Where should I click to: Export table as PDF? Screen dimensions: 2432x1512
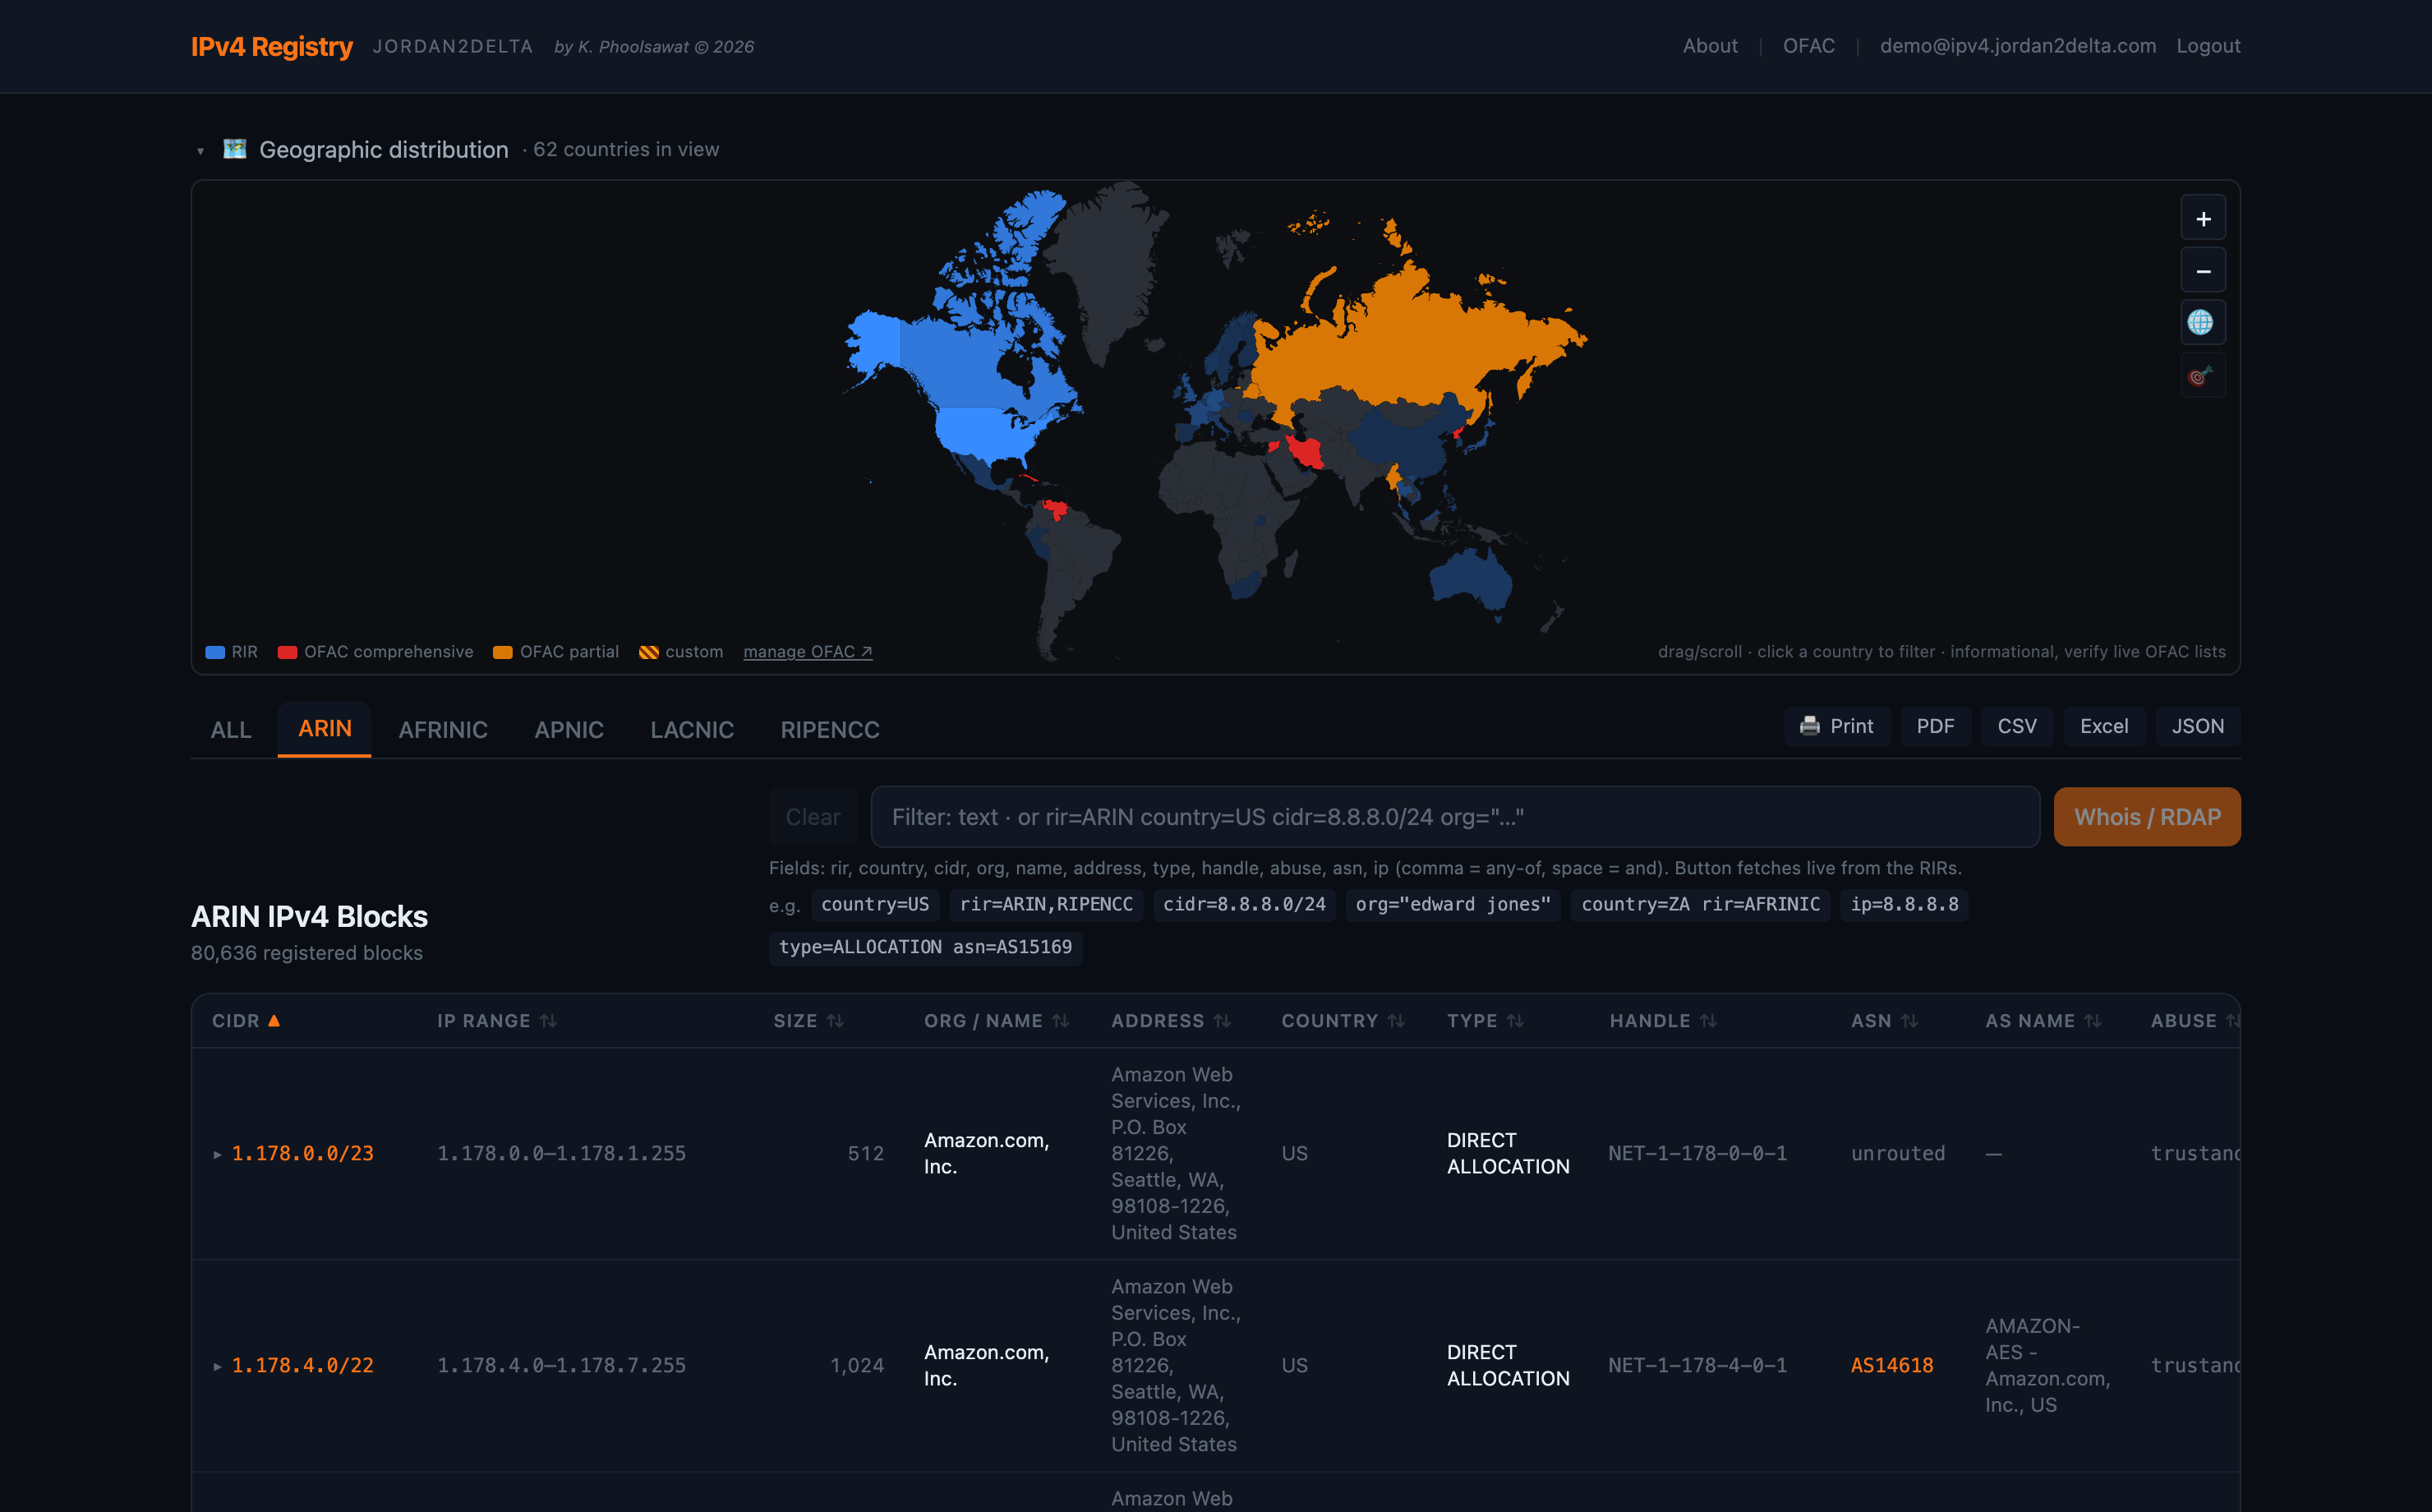click(x=1935, y=726)
